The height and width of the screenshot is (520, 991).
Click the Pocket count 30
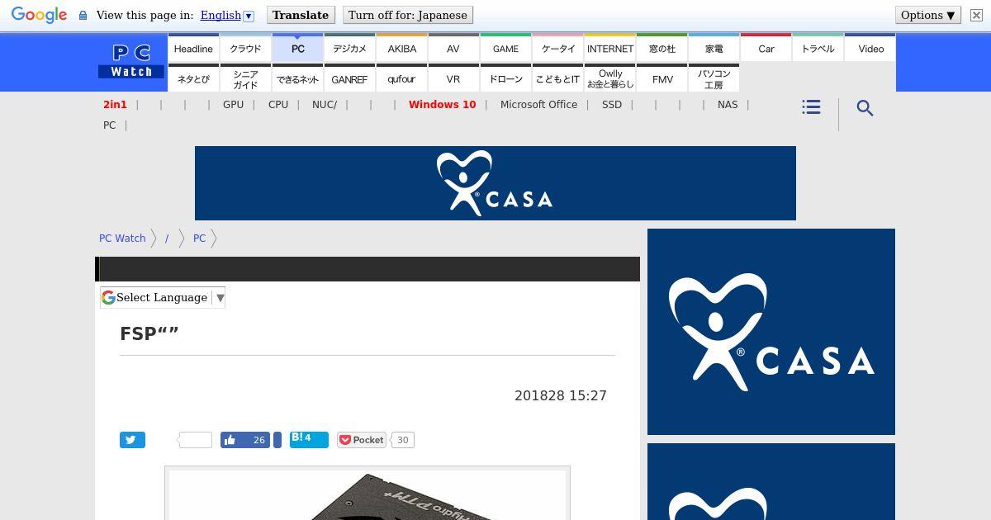pos(402,440)
